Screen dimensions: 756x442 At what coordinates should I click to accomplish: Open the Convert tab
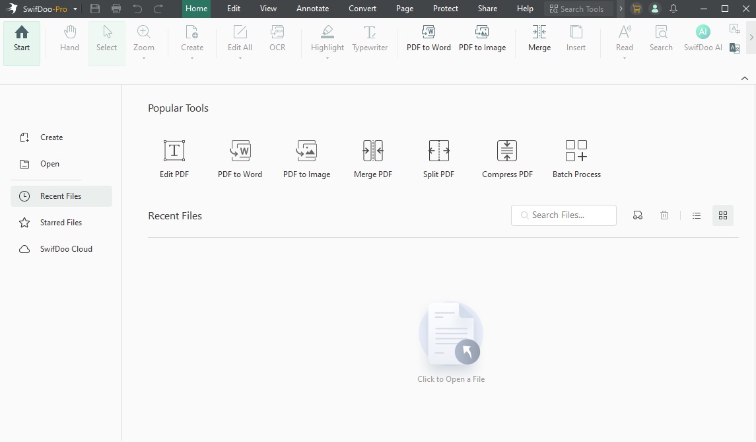point(362,9)
